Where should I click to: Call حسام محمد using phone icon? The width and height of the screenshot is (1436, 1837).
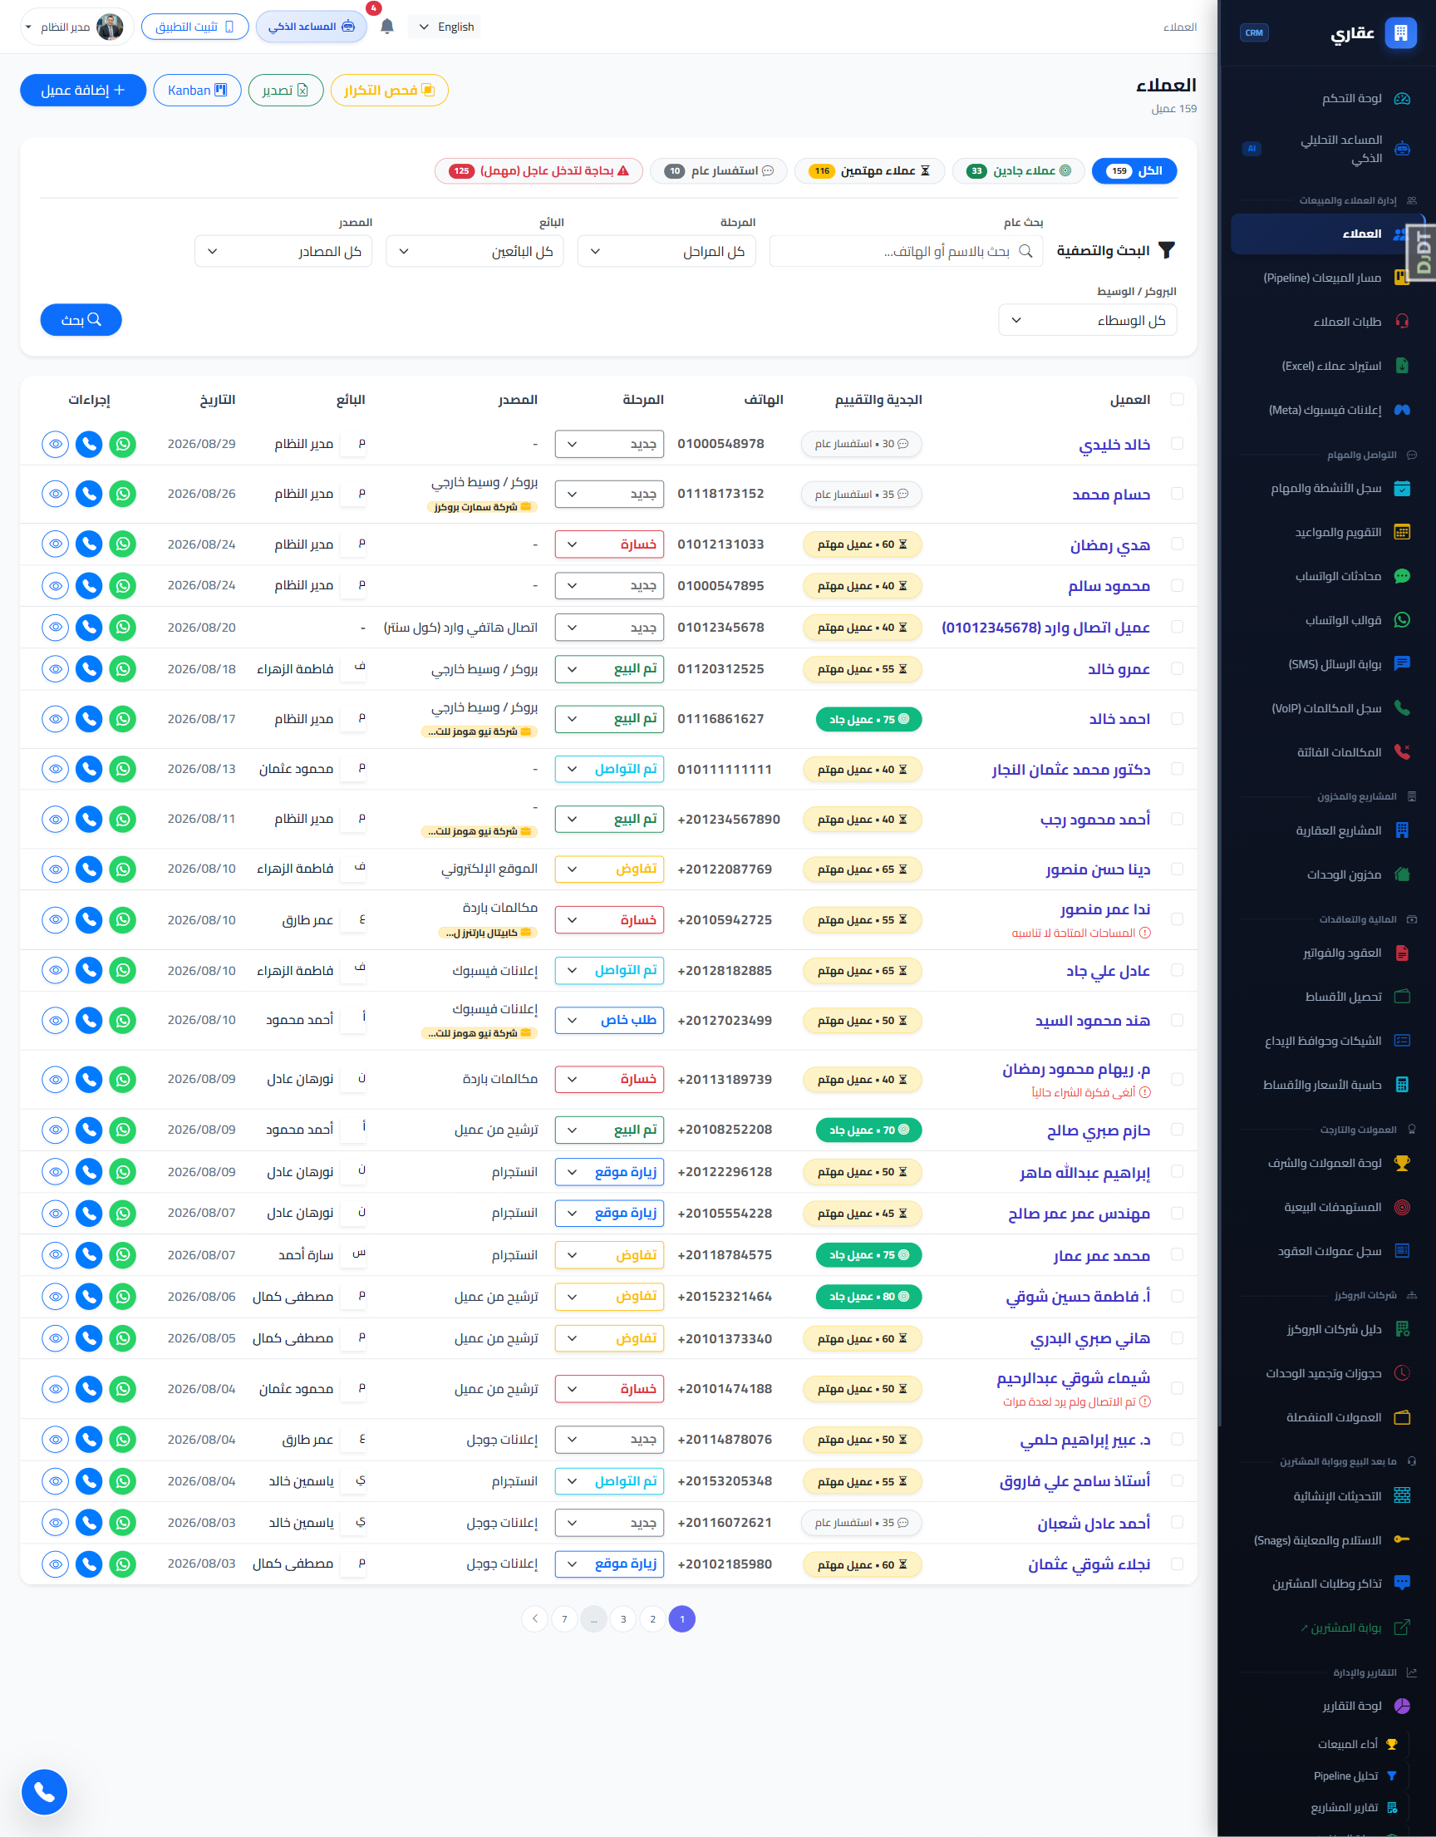pos(89,494)
